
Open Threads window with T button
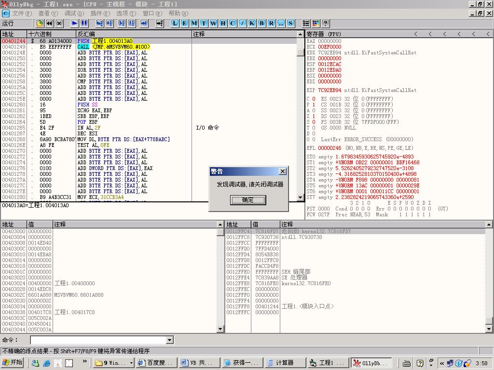[204, 23]
